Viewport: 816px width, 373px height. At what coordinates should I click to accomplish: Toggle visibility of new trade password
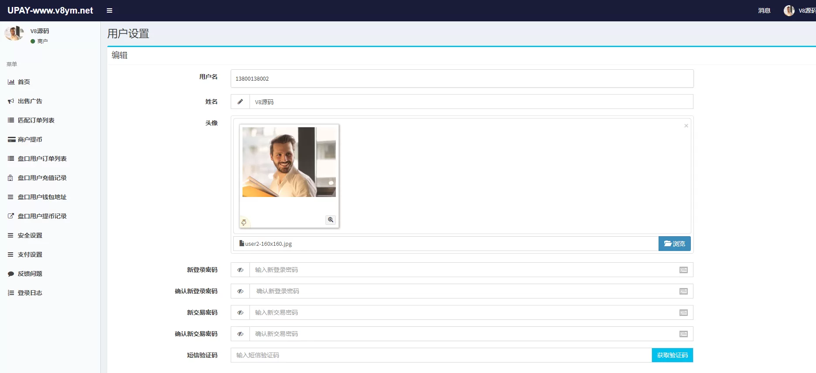click(x=240, y=313)
